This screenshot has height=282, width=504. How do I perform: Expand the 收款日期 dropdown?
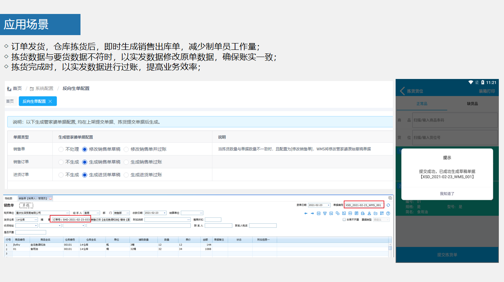(165, 213)
